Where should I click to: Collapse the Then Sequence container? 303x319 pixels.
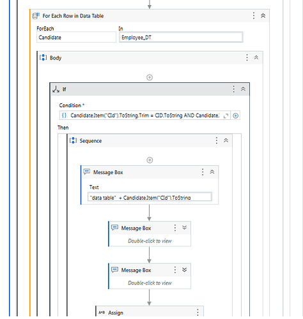tap(226, 140)
